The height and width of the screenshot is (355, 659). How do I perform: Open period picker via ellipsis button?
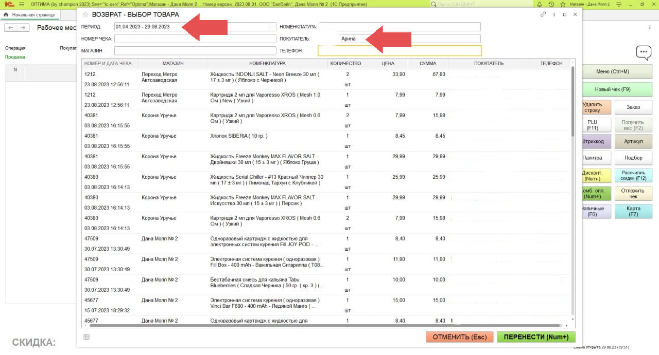(272, 27)
